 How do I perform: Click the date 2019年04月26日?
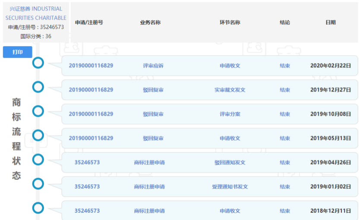331,163
